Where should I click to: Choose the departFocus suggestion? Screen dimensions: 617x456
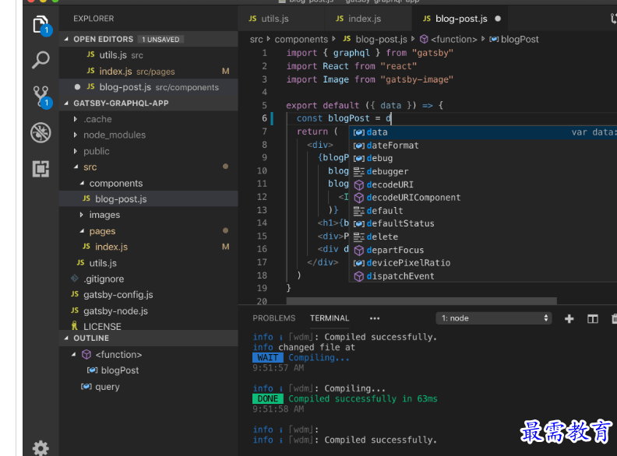[x=483, y=250]
